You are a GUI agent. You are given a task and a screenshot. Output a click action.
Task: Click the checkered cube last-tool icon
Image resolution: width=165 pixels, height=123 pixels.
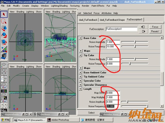tap(4, 56)
